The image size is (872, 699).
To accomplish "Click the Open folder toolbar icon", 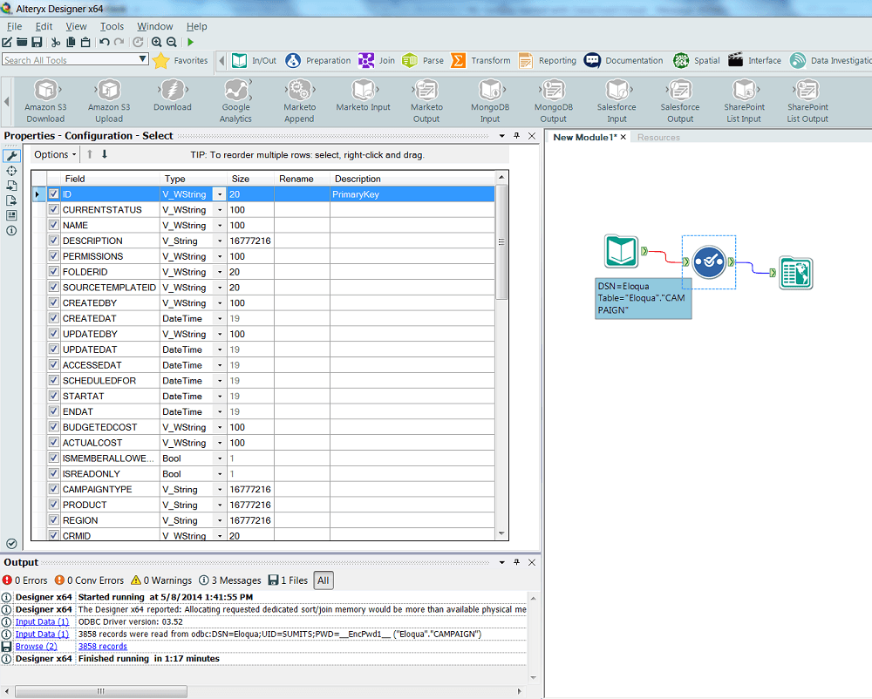I will pyautogui.click(x=22, y=42).
